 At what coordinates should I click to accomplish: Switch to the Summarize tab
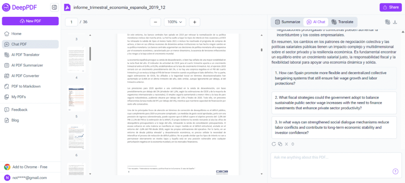288,22
